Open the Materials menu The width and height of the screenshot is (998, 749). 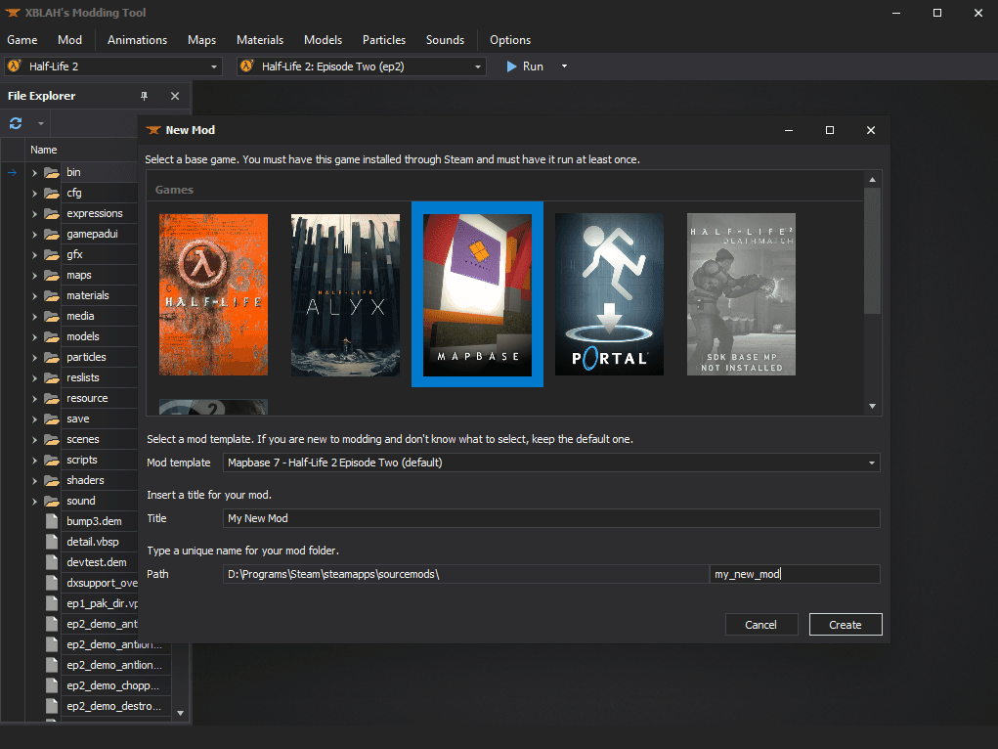click(x=260, y=40)
